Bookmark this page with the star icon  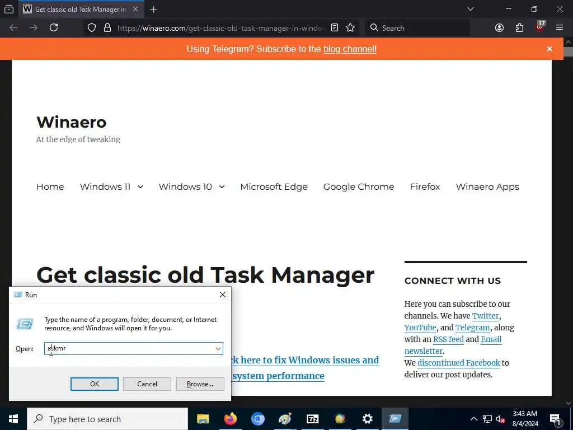click(350, 28)
